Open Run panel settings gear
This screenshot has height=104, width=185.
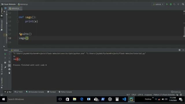pos(180,50)
